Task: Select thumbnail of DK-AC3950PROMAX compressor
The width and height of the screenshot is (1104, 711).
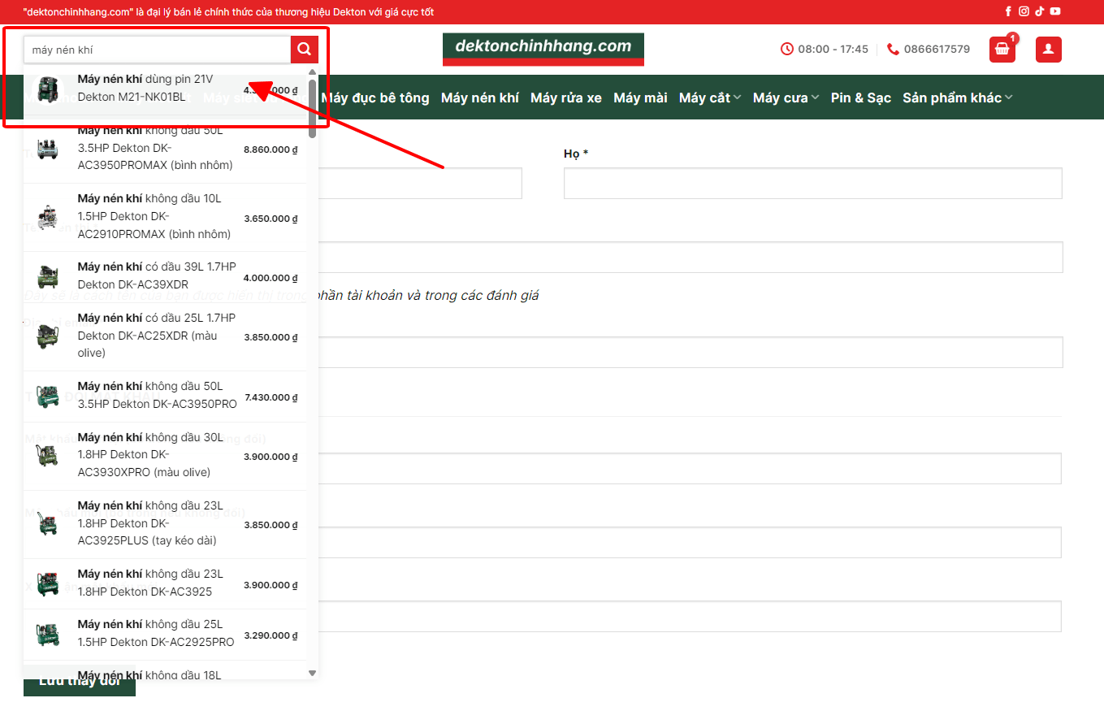Action: (x=48, y=149)
